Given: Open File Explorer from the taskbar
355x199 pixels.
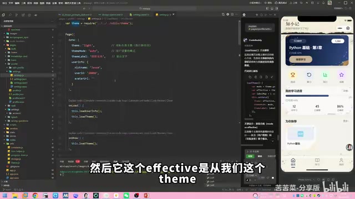Looking at the screenshot, I should (x=15, y=196).
